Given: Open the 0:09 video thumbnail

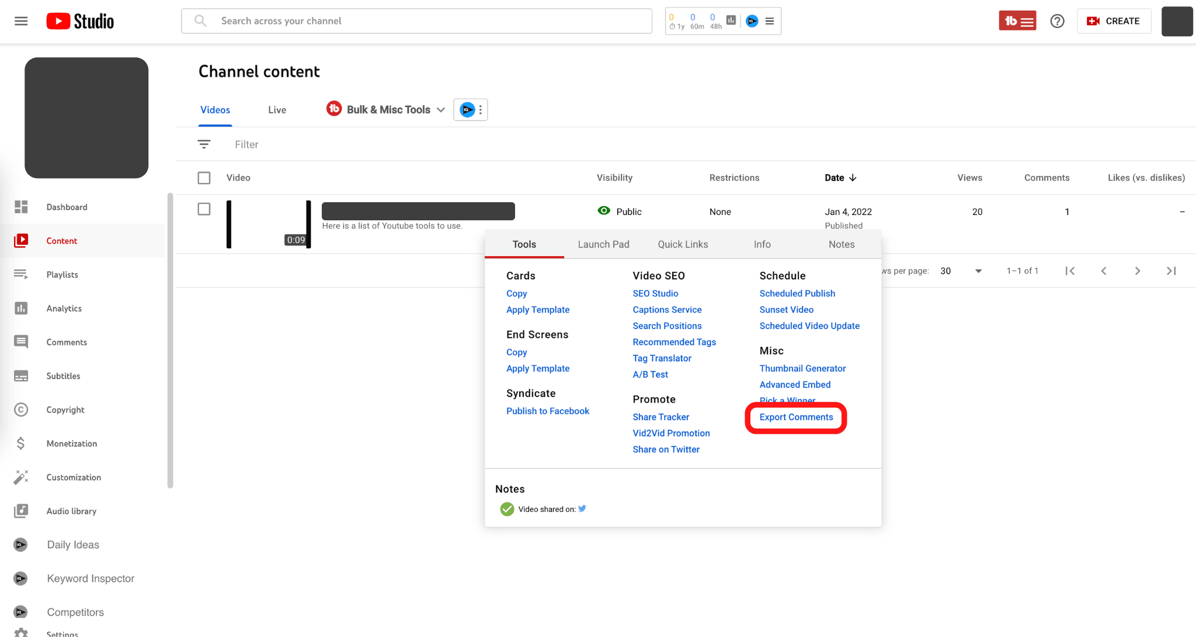Looking at the screenshot, I should tap(269, 224).
